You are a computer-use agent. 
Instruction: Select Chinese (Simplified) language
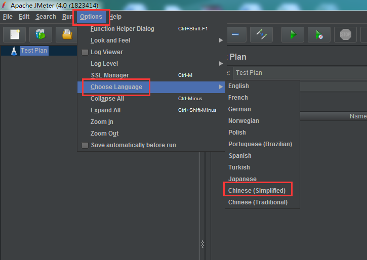pos(262,191)
